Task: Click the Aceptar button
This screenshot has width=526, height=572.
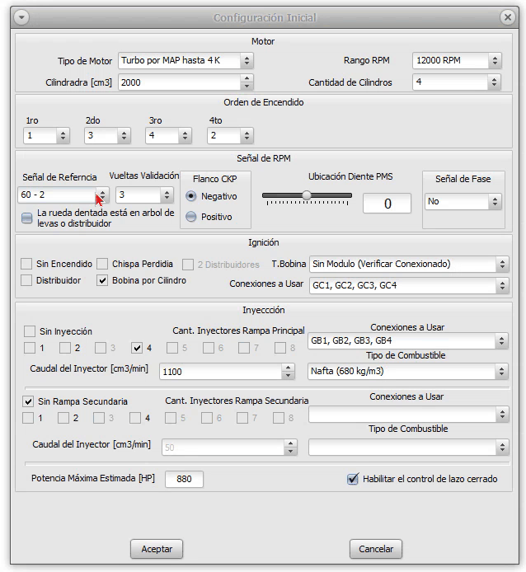Action: point(157,549)
